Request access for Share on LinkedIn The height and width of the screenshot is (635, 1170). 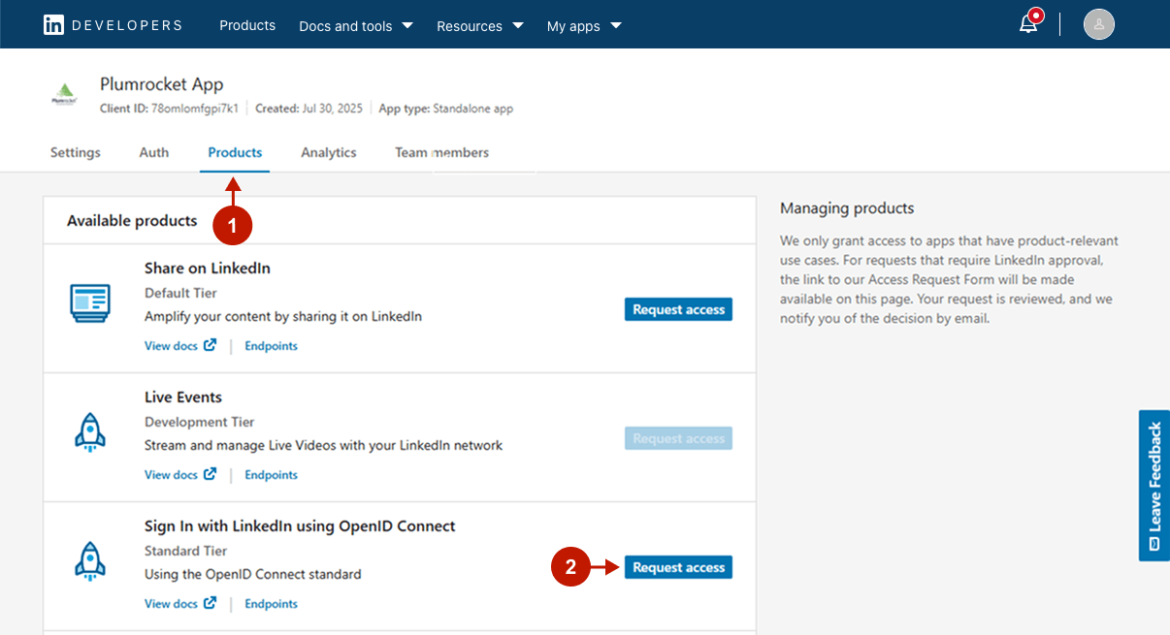[x=678, y=309]
